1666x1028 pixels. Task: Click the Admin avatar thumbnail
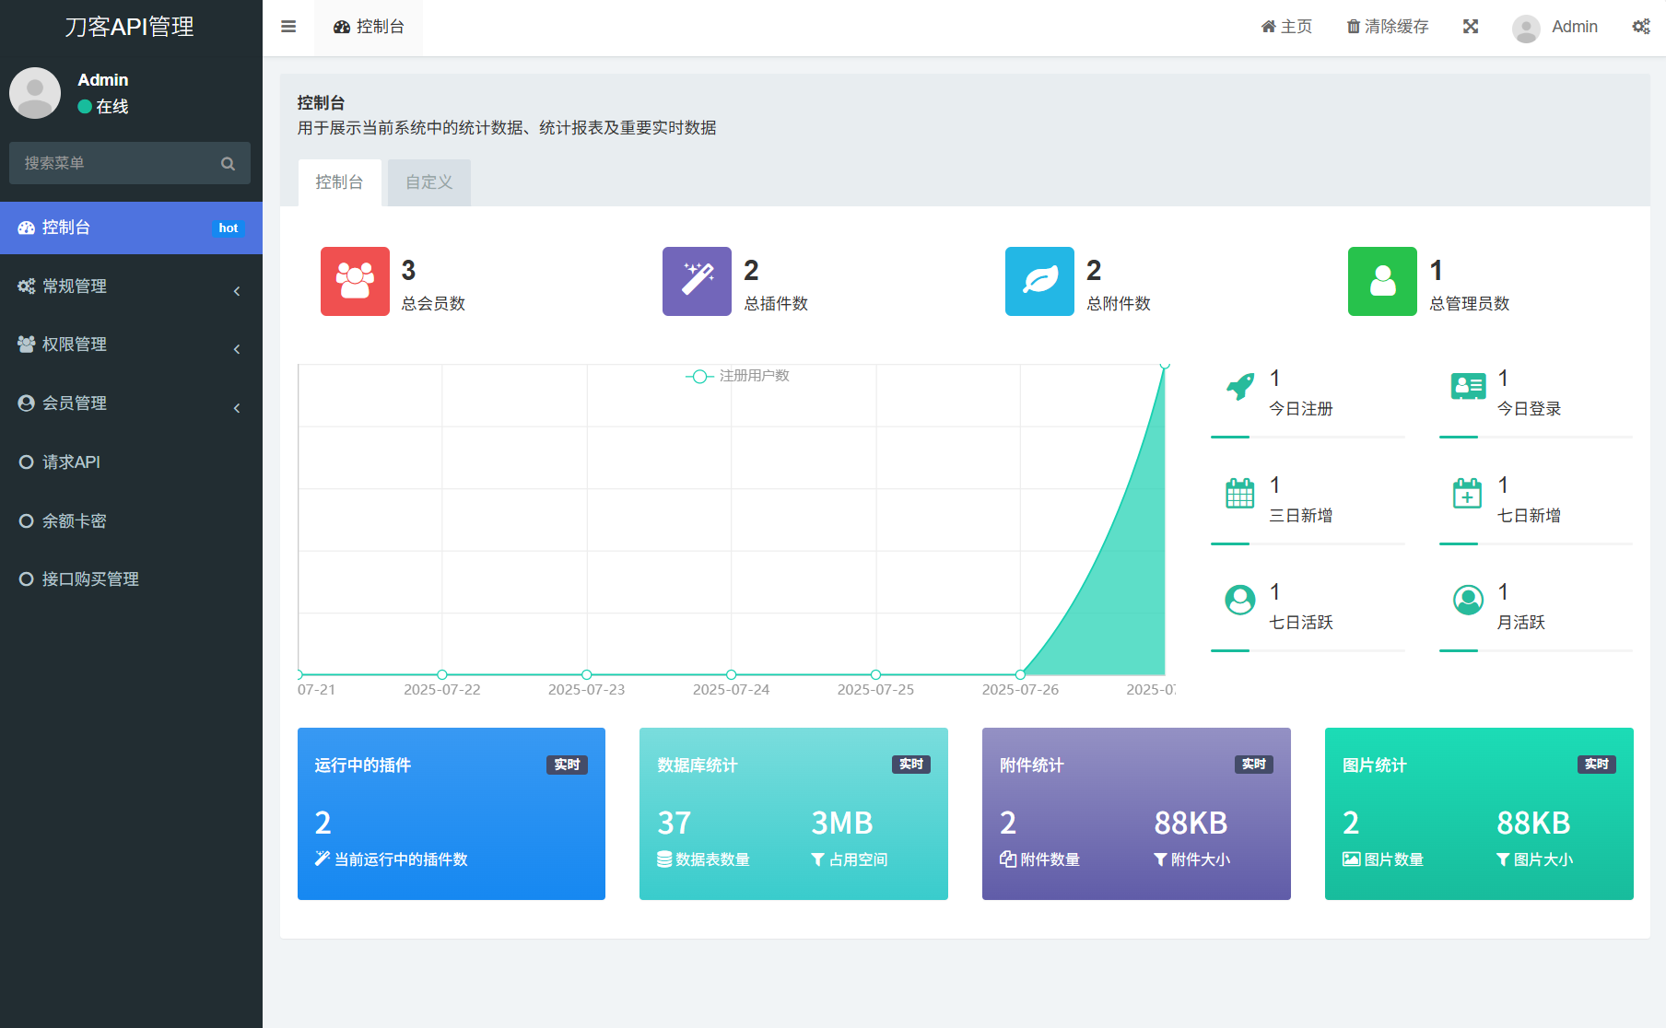(x=1525, y=27)
